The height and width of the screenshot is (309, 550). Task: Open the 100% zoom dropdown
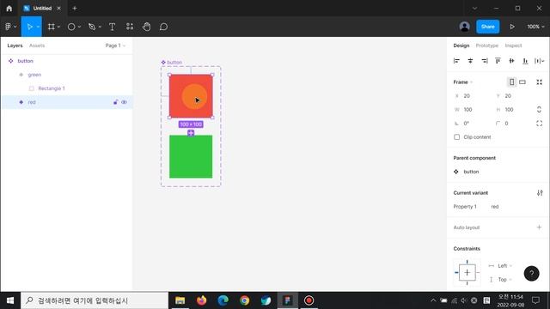click(x=535, y=27)
